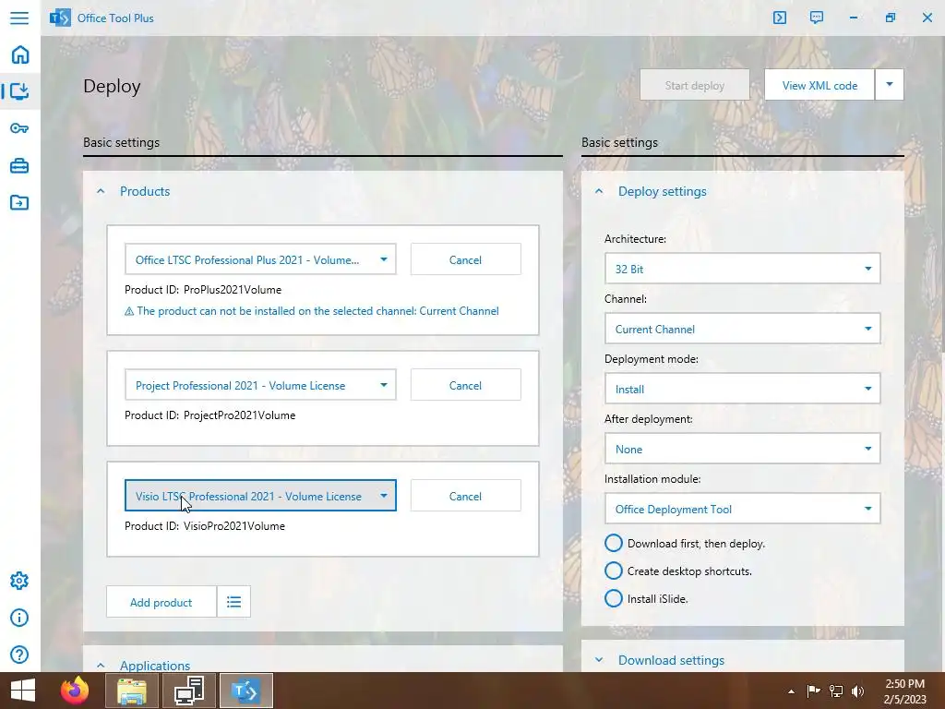Viewport: 945px width, 709px height.
Task: Cancel the Visio LTSC Professional product
Action: (x=465, y=496)
